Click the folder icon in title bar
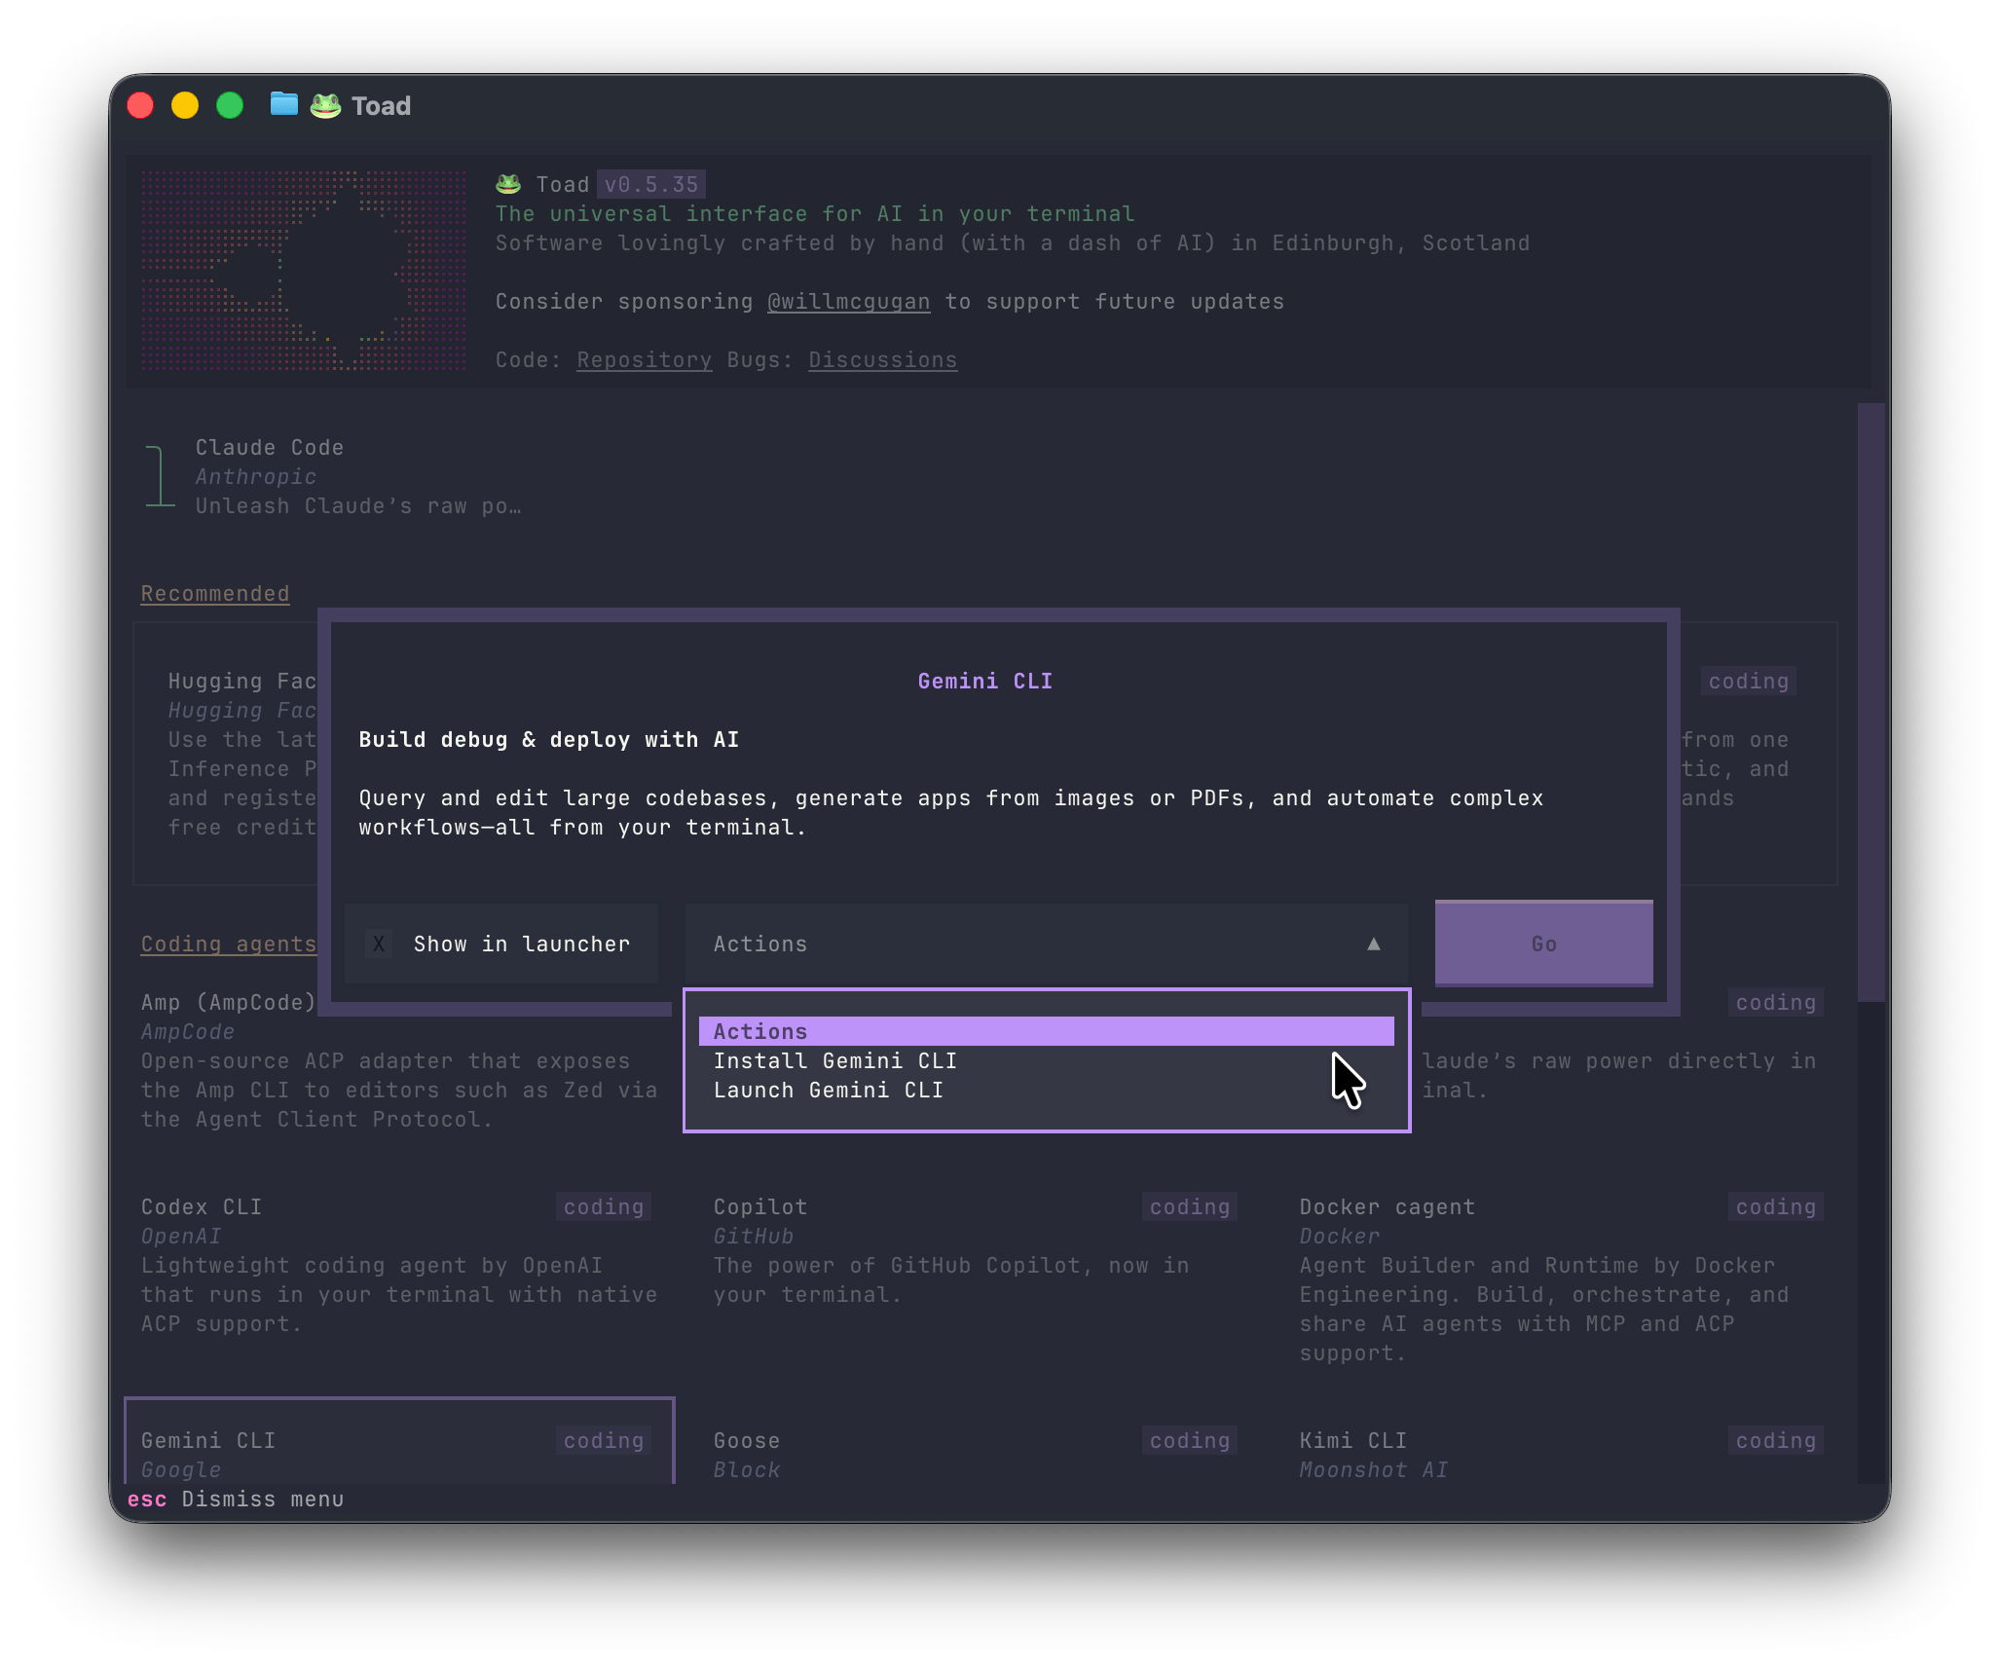The height and width of the screenshot is (1667, 2000). [283, 104]
